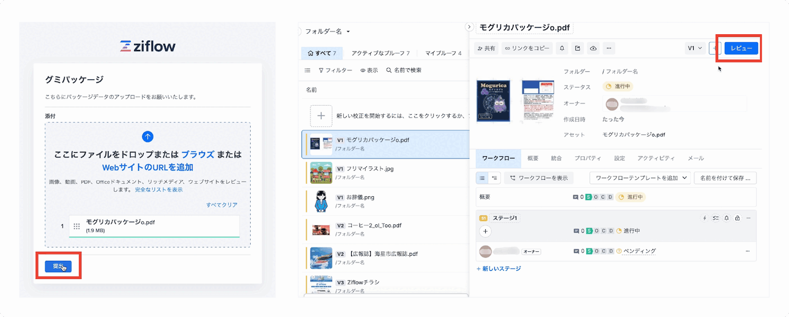Click the cloud download icon
This screenshot has height=317, width=789.
[x=593, y=48]
